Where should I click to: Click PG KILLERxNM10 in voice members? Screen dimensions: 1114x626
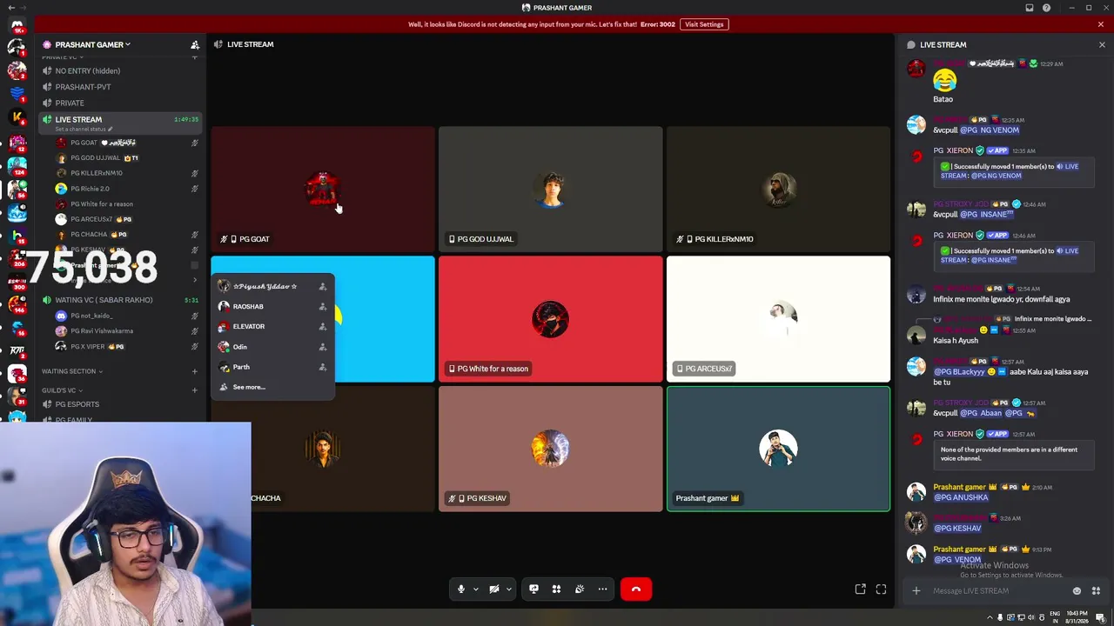coord(126,173)
